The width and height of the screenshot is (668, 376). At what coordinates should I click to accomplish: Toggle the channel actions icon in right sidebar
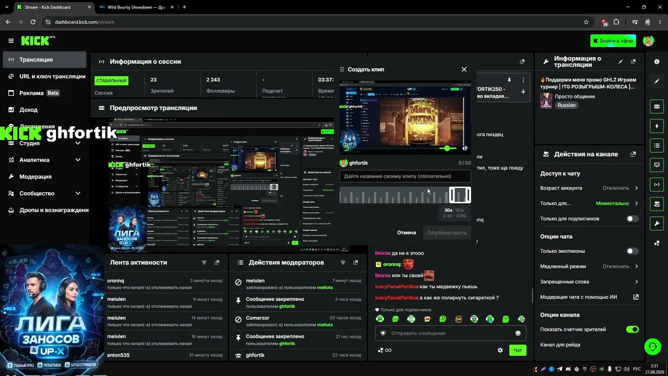(657, 204)
